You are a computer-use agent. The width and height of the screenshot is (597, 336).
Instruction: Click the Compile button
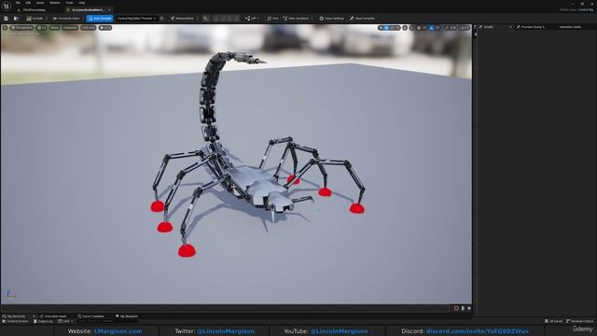tap(35, 19)
